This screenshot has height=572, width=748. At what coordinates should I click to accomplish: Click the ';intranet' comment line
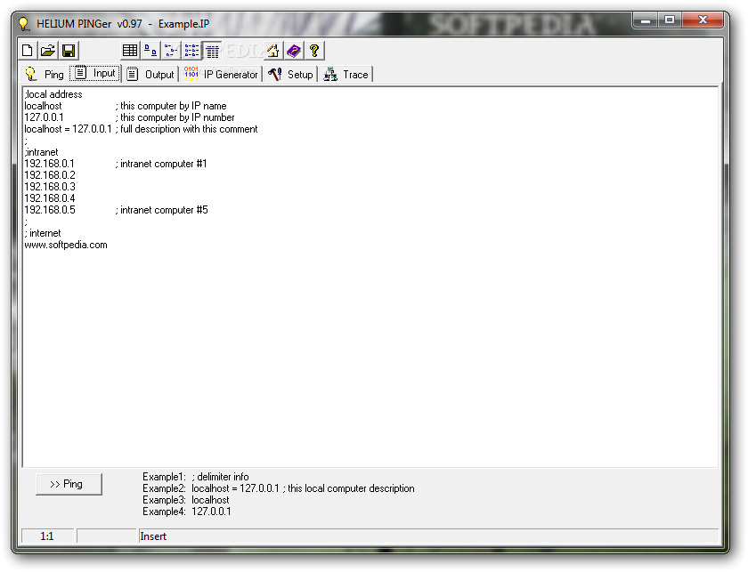click(42, 152)
